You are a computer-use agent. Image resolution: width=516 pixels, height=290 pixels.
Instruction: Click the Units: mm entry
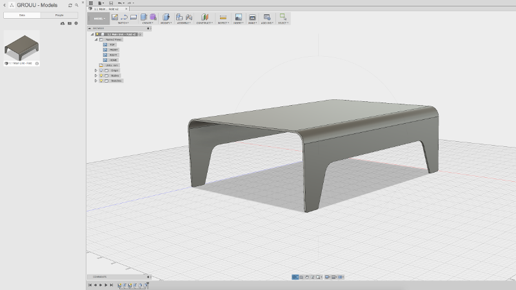(109, 65)
